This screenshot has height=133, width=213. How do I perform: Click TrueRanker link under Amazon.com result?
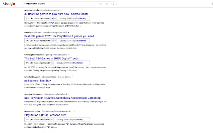pyautogui.click(x=78, y=120)
